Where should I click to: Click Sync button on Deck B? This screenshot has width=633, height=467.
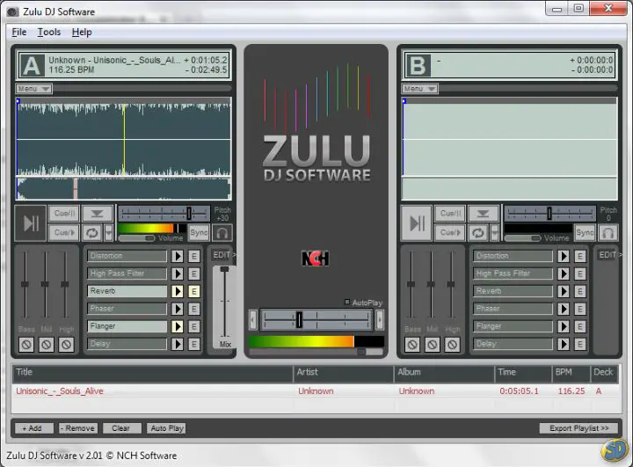tap(585, 233)
